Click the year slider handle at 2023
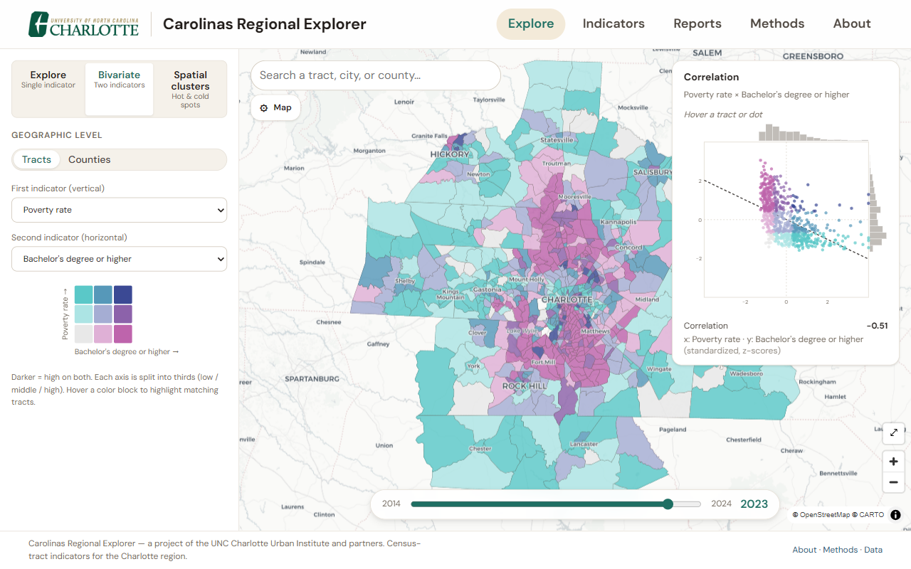 pos(668,504)
